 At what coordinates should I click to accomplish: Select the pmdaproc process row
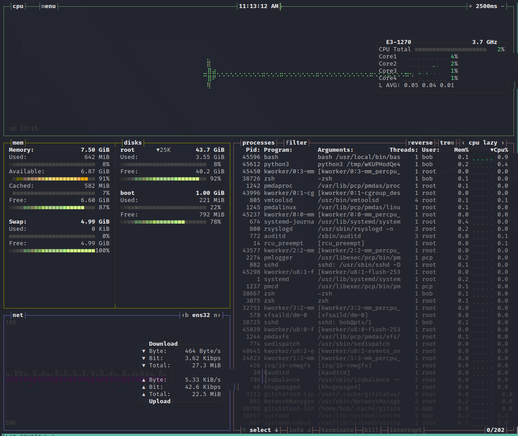pos(375,186)
